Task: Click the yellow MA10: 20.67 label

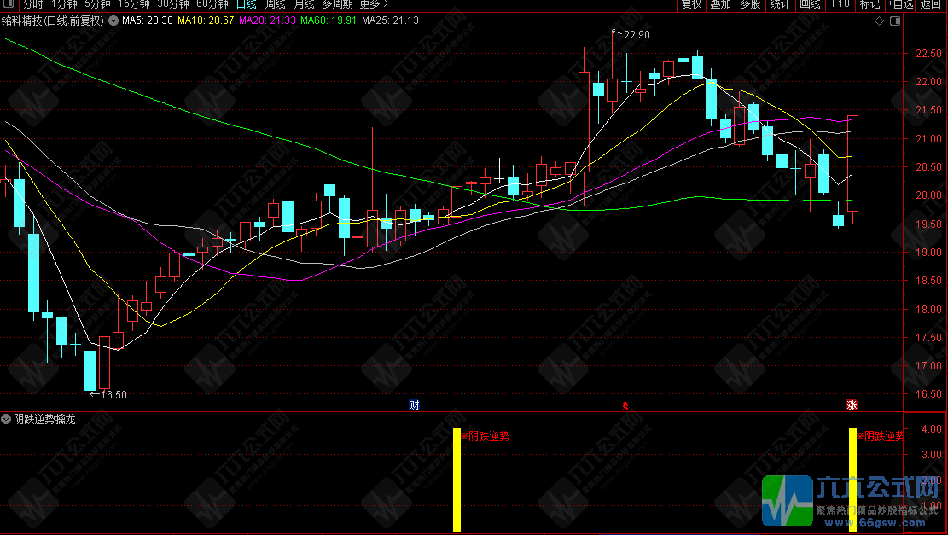Action: (x=206, y=20)
